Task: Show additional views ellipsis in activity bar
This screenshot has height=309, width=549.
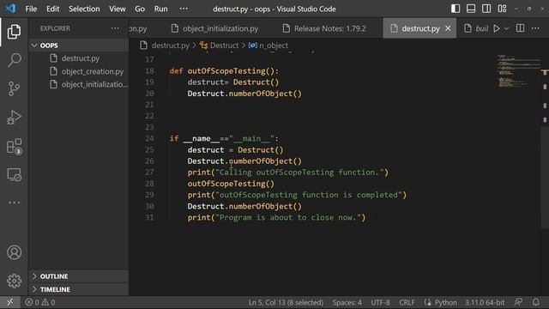Action: tap(14, 203)
